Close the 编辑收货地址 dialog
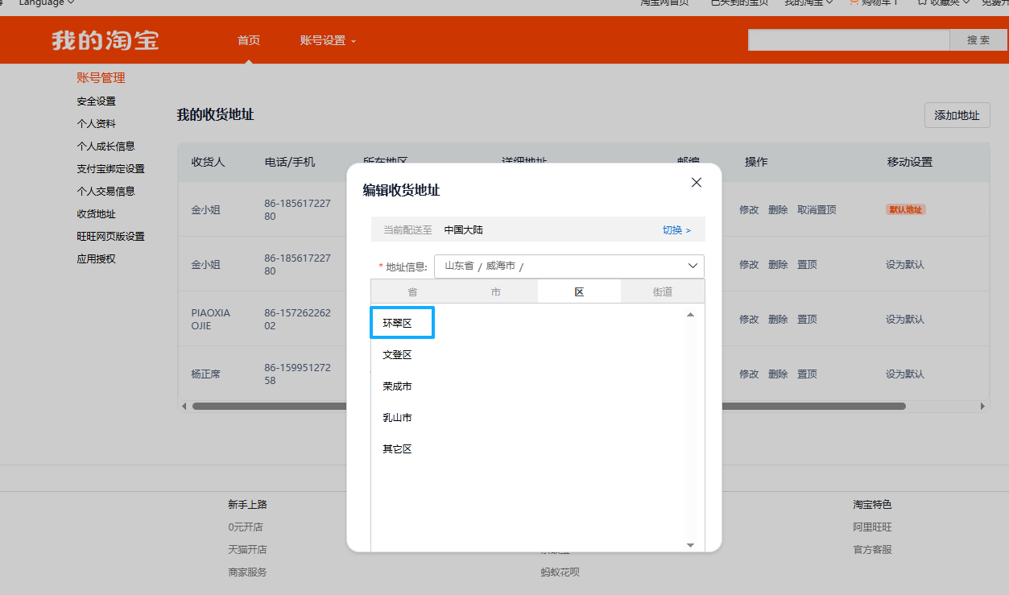The height and width of the screenshot is (595, 1009). pos(697,183)
